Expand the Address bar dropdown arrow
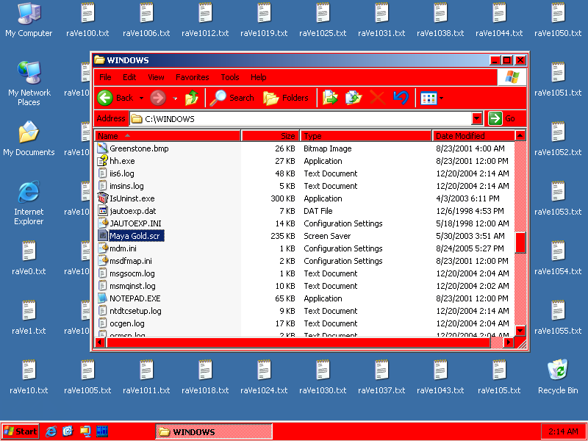The image size is (588, 441). [477, 118]
